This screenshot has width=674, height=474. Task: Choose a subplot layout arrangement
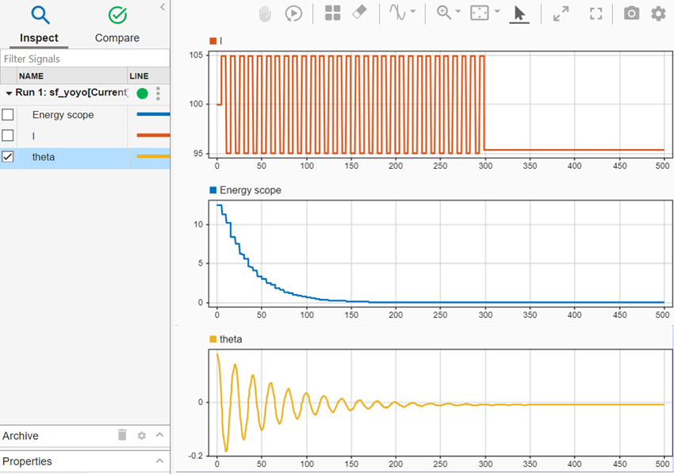click(332, 13)
